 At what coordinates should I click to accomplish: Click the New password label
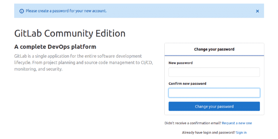[x=180, y=63]
